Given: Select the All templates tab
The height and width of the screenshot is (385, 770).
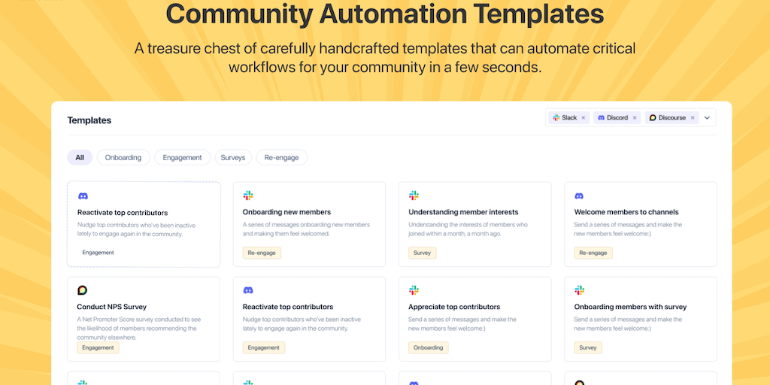Looking at the screenshot, I should click(x=80, y=157).
